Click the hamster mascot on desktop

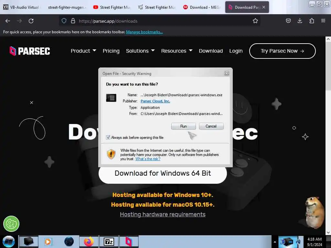point(314,212)
